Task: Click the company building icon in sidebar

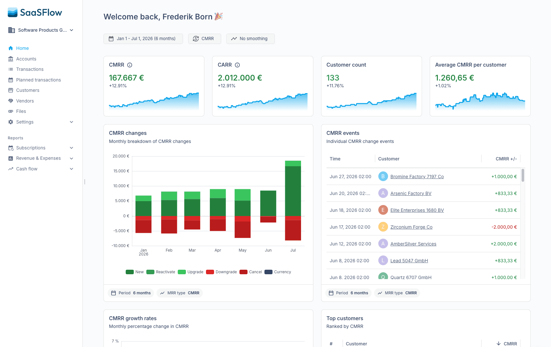Action: (12, 30)
